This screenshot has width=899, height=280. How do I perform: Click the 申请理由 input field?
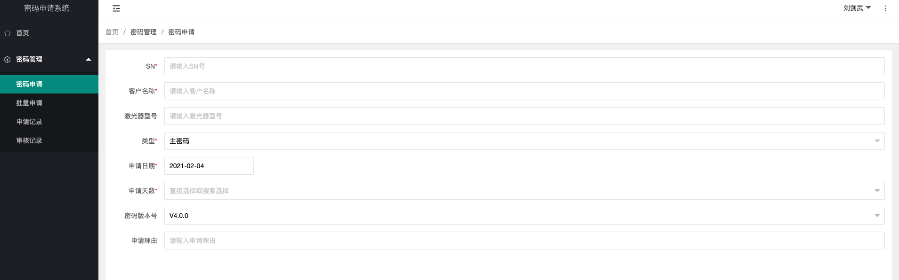(524, 241)
